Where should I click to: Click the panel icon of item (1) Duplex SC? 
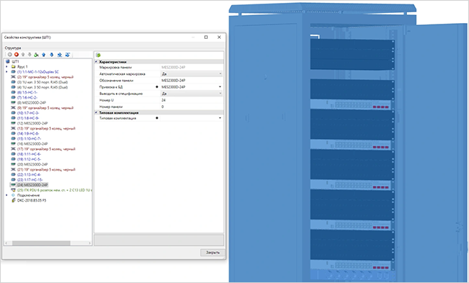coord(13,72)
